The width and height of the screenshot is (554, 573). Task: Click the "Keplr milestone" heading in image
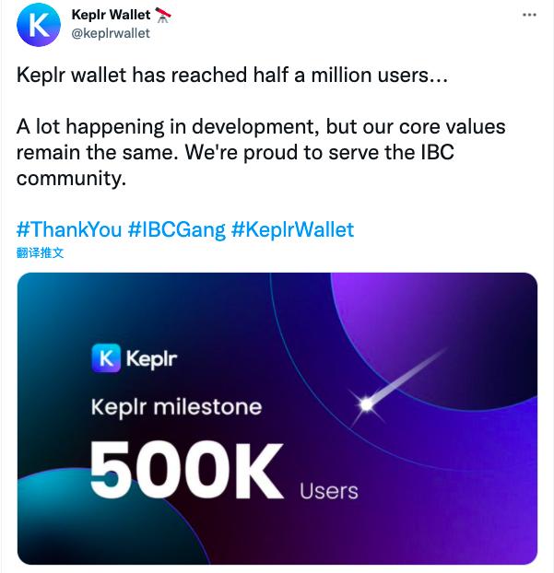(x=175, y=406)
